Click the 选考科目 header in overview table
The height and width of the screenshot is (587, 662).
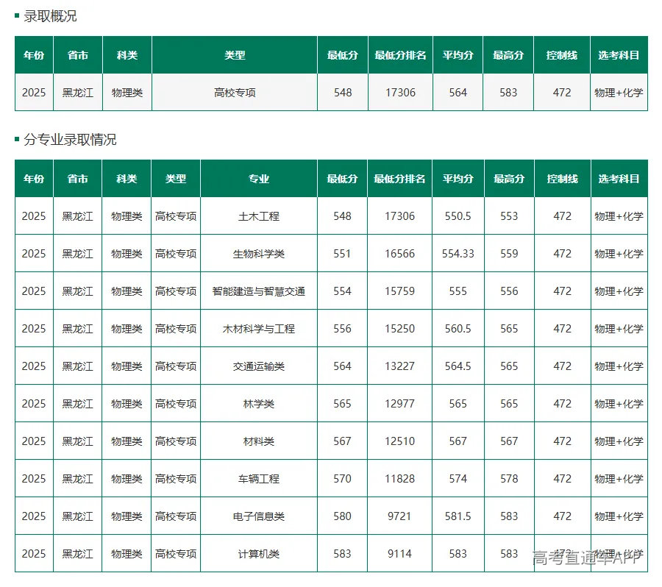tap(619, 55)
